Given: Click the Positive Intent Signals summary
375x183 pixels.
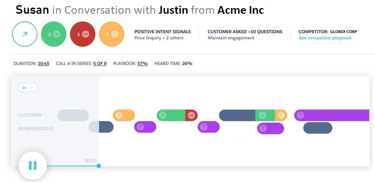Looking at the screenshot, I should point(163,35).
